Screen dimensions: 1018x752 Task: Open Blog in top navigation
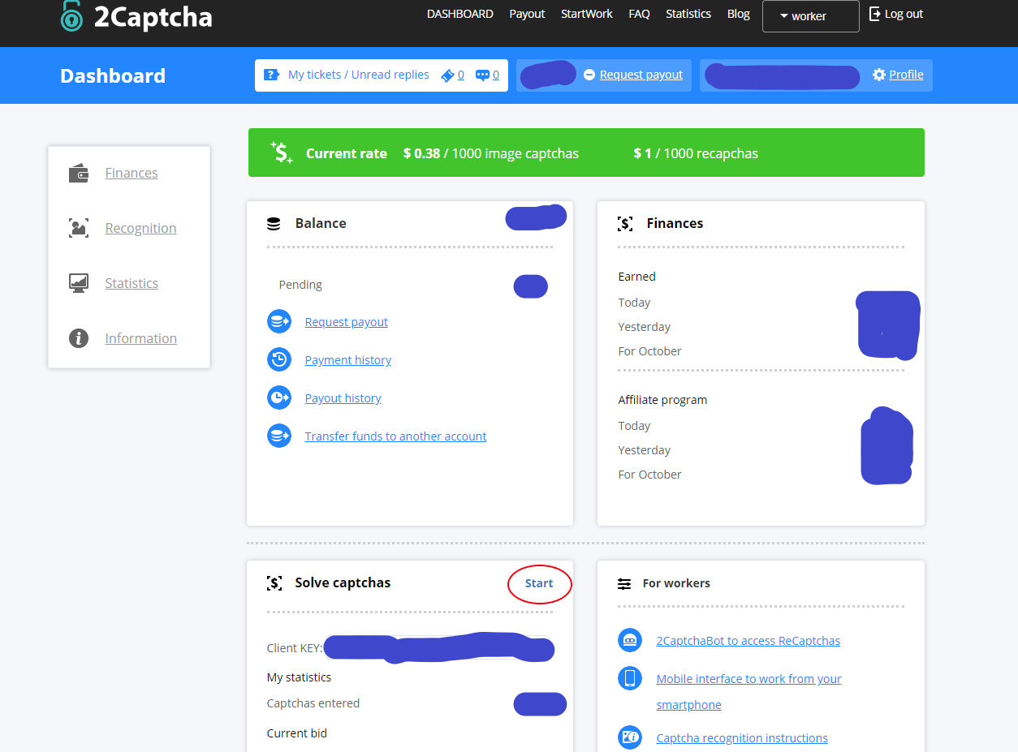click(x=739, y=14)
